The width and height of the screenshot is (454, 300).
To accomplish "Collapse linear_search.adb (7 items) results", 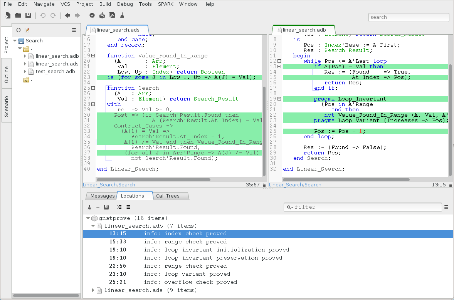I will click(x=93, y=226).
